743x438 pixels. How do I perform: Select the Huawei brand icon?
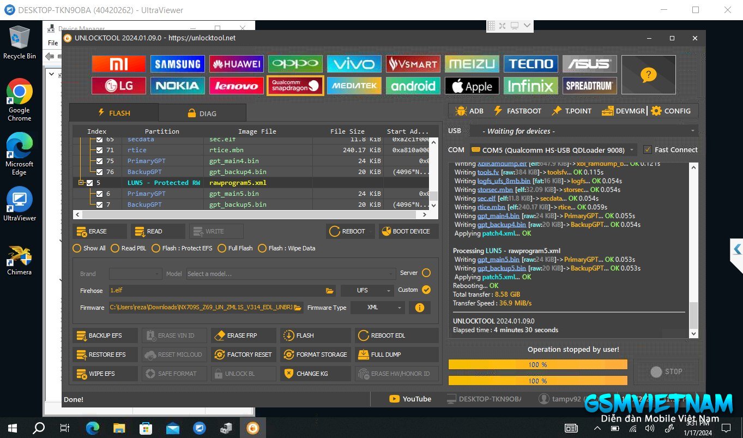tap(237, 64)
